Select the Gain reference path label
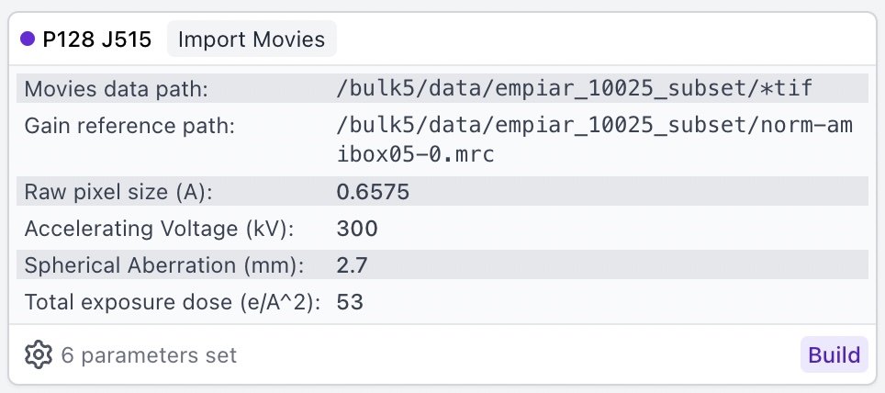 coord(130,125)
